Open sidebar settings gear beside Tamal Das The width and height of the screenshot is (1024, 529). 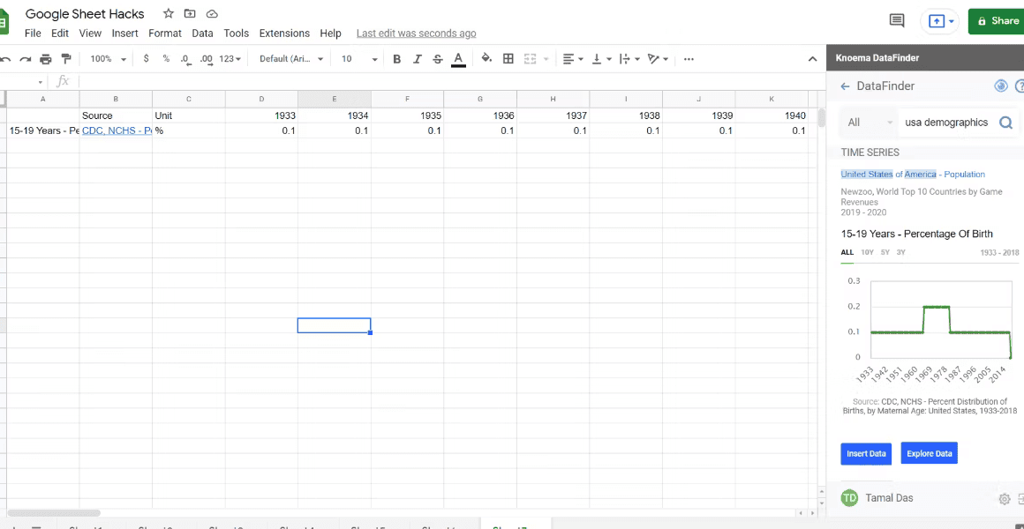(x=1005, y=499)
